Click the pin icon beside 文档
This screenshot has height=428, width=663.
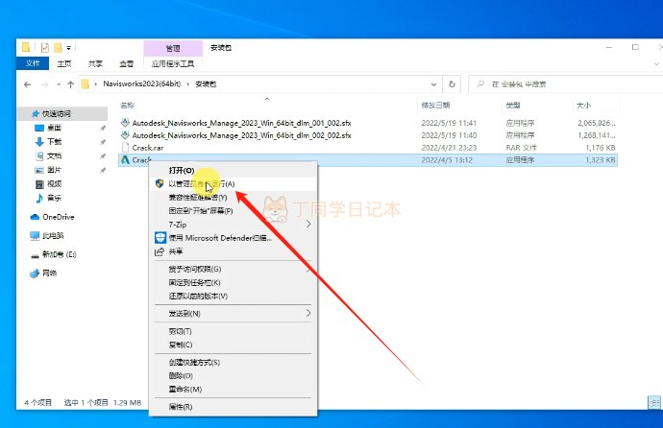[102, 156]
